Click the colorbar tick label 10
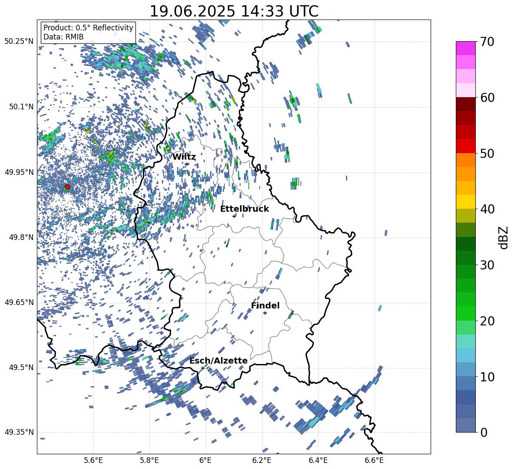Image resolution: width=514 pixels, height=469 pixels. tap(487, 377)
